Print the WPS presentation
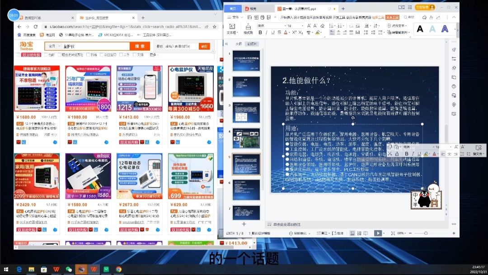Viewport: 488px width, 275px height. coord(263,18)
